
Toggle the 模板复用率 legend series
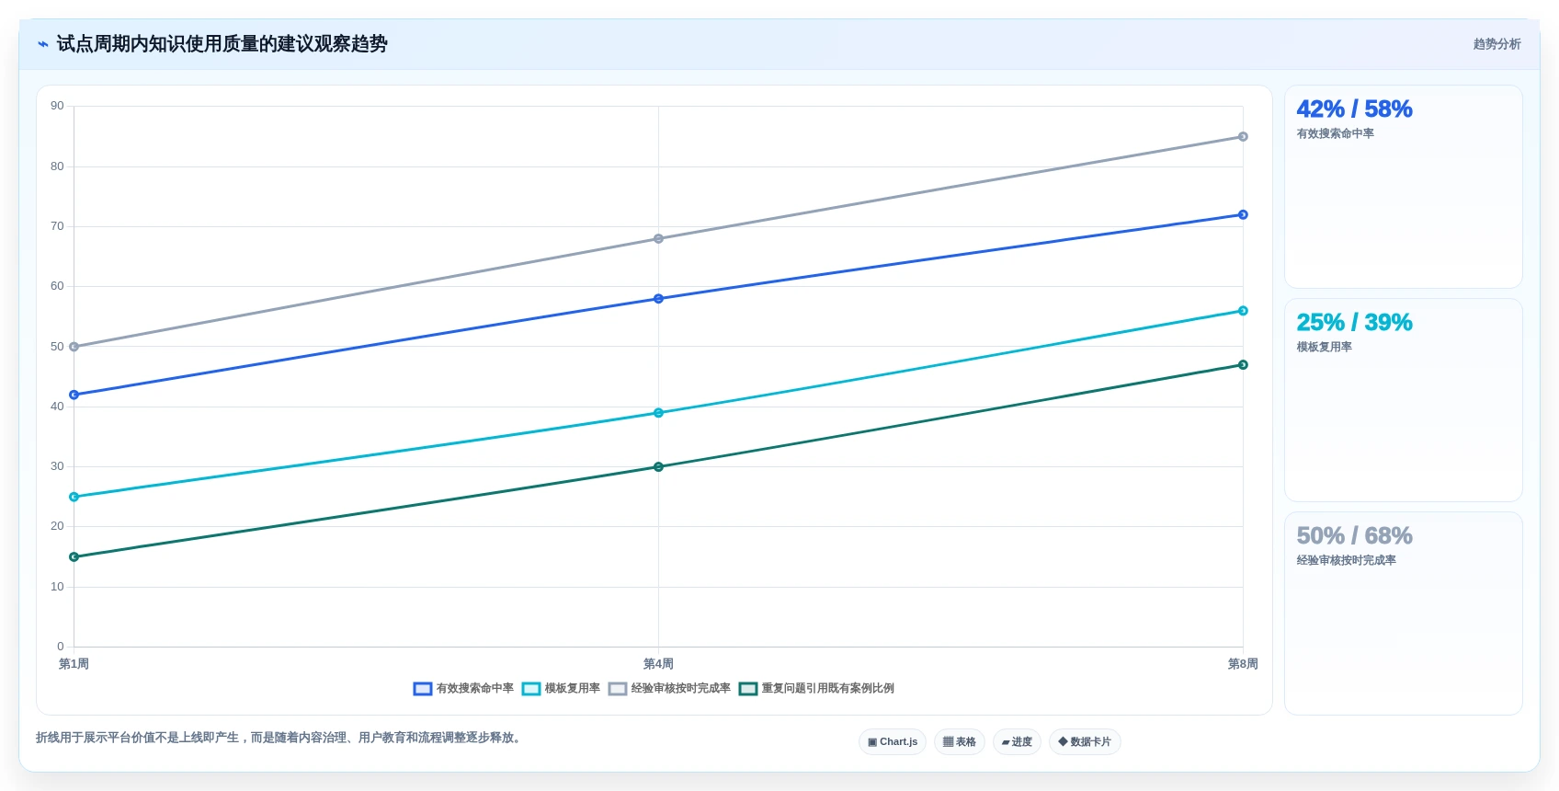[x=561, y=689]
